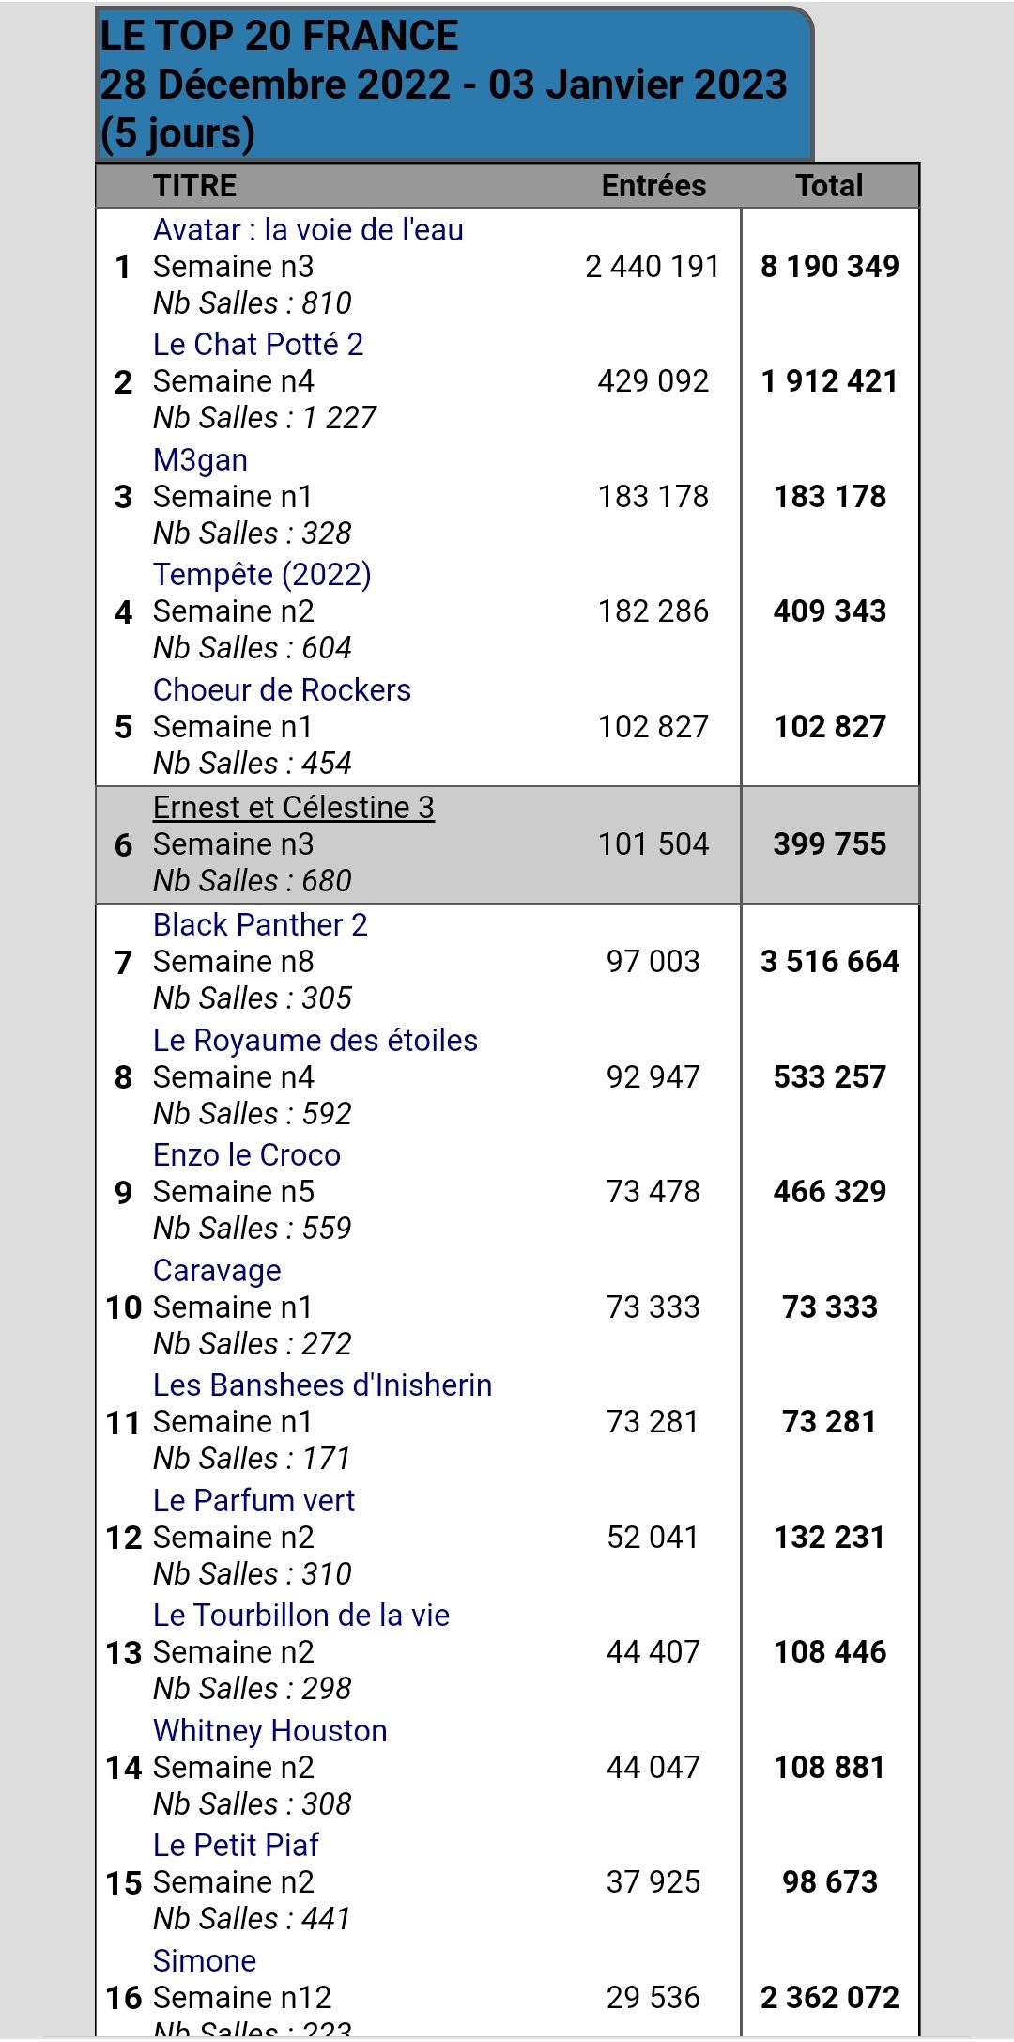Click the Whitney Houston film link

pyautogui.click(x=269, y=1731)
